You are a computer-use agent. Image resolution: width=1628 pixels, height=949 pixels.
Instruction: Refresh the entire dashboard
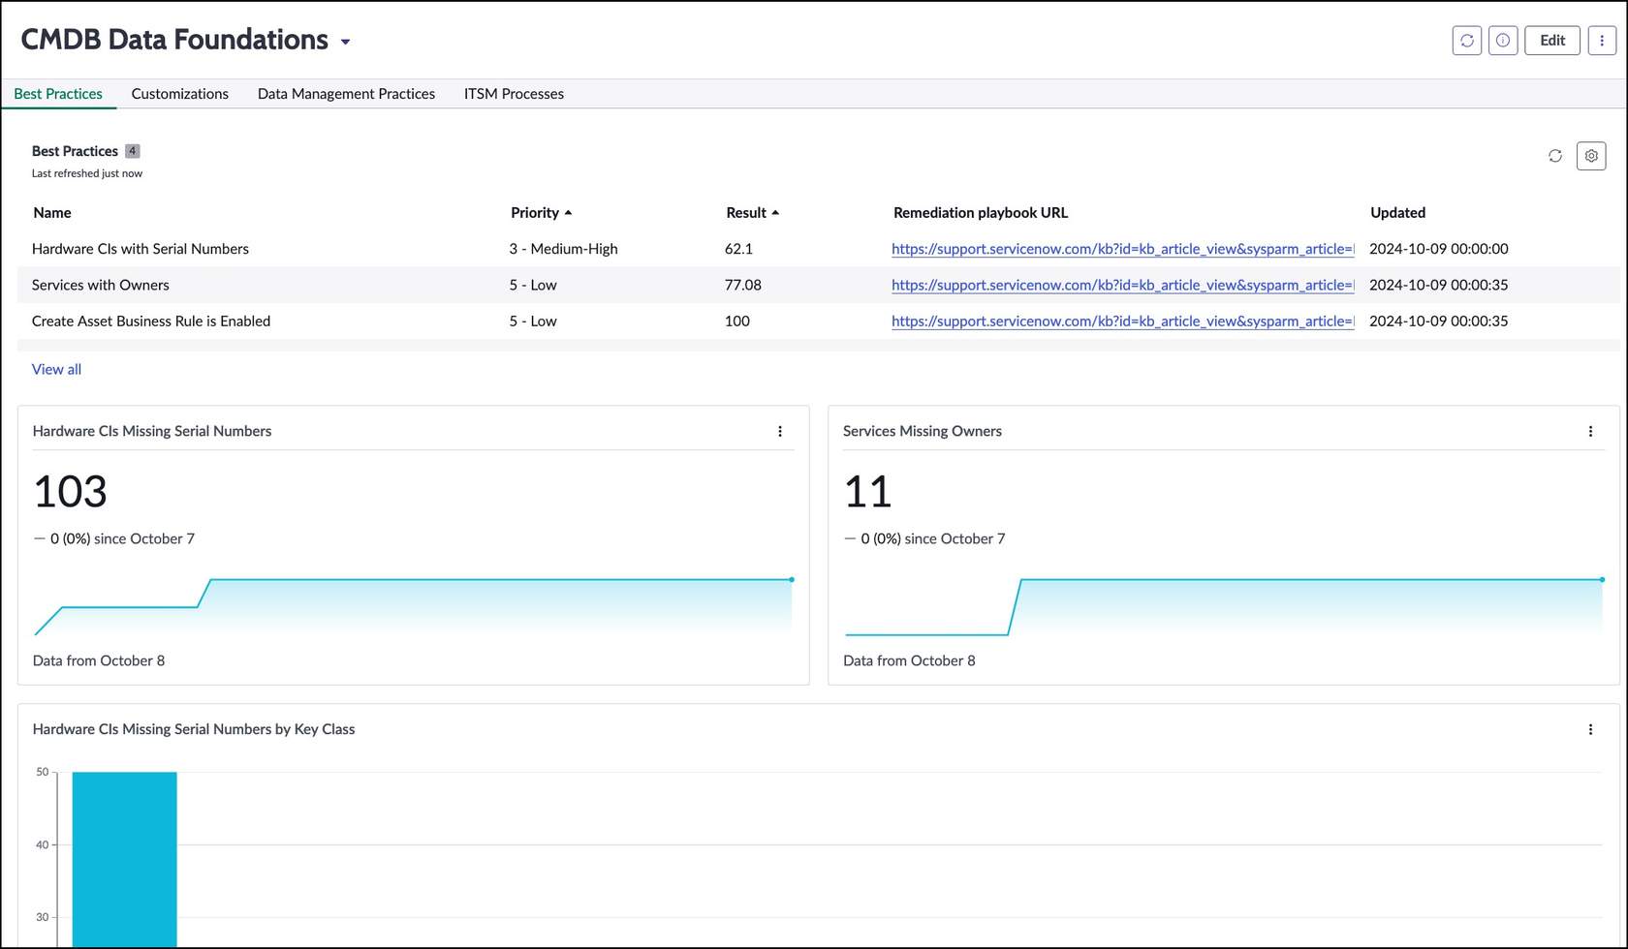tap(1466, 41)
